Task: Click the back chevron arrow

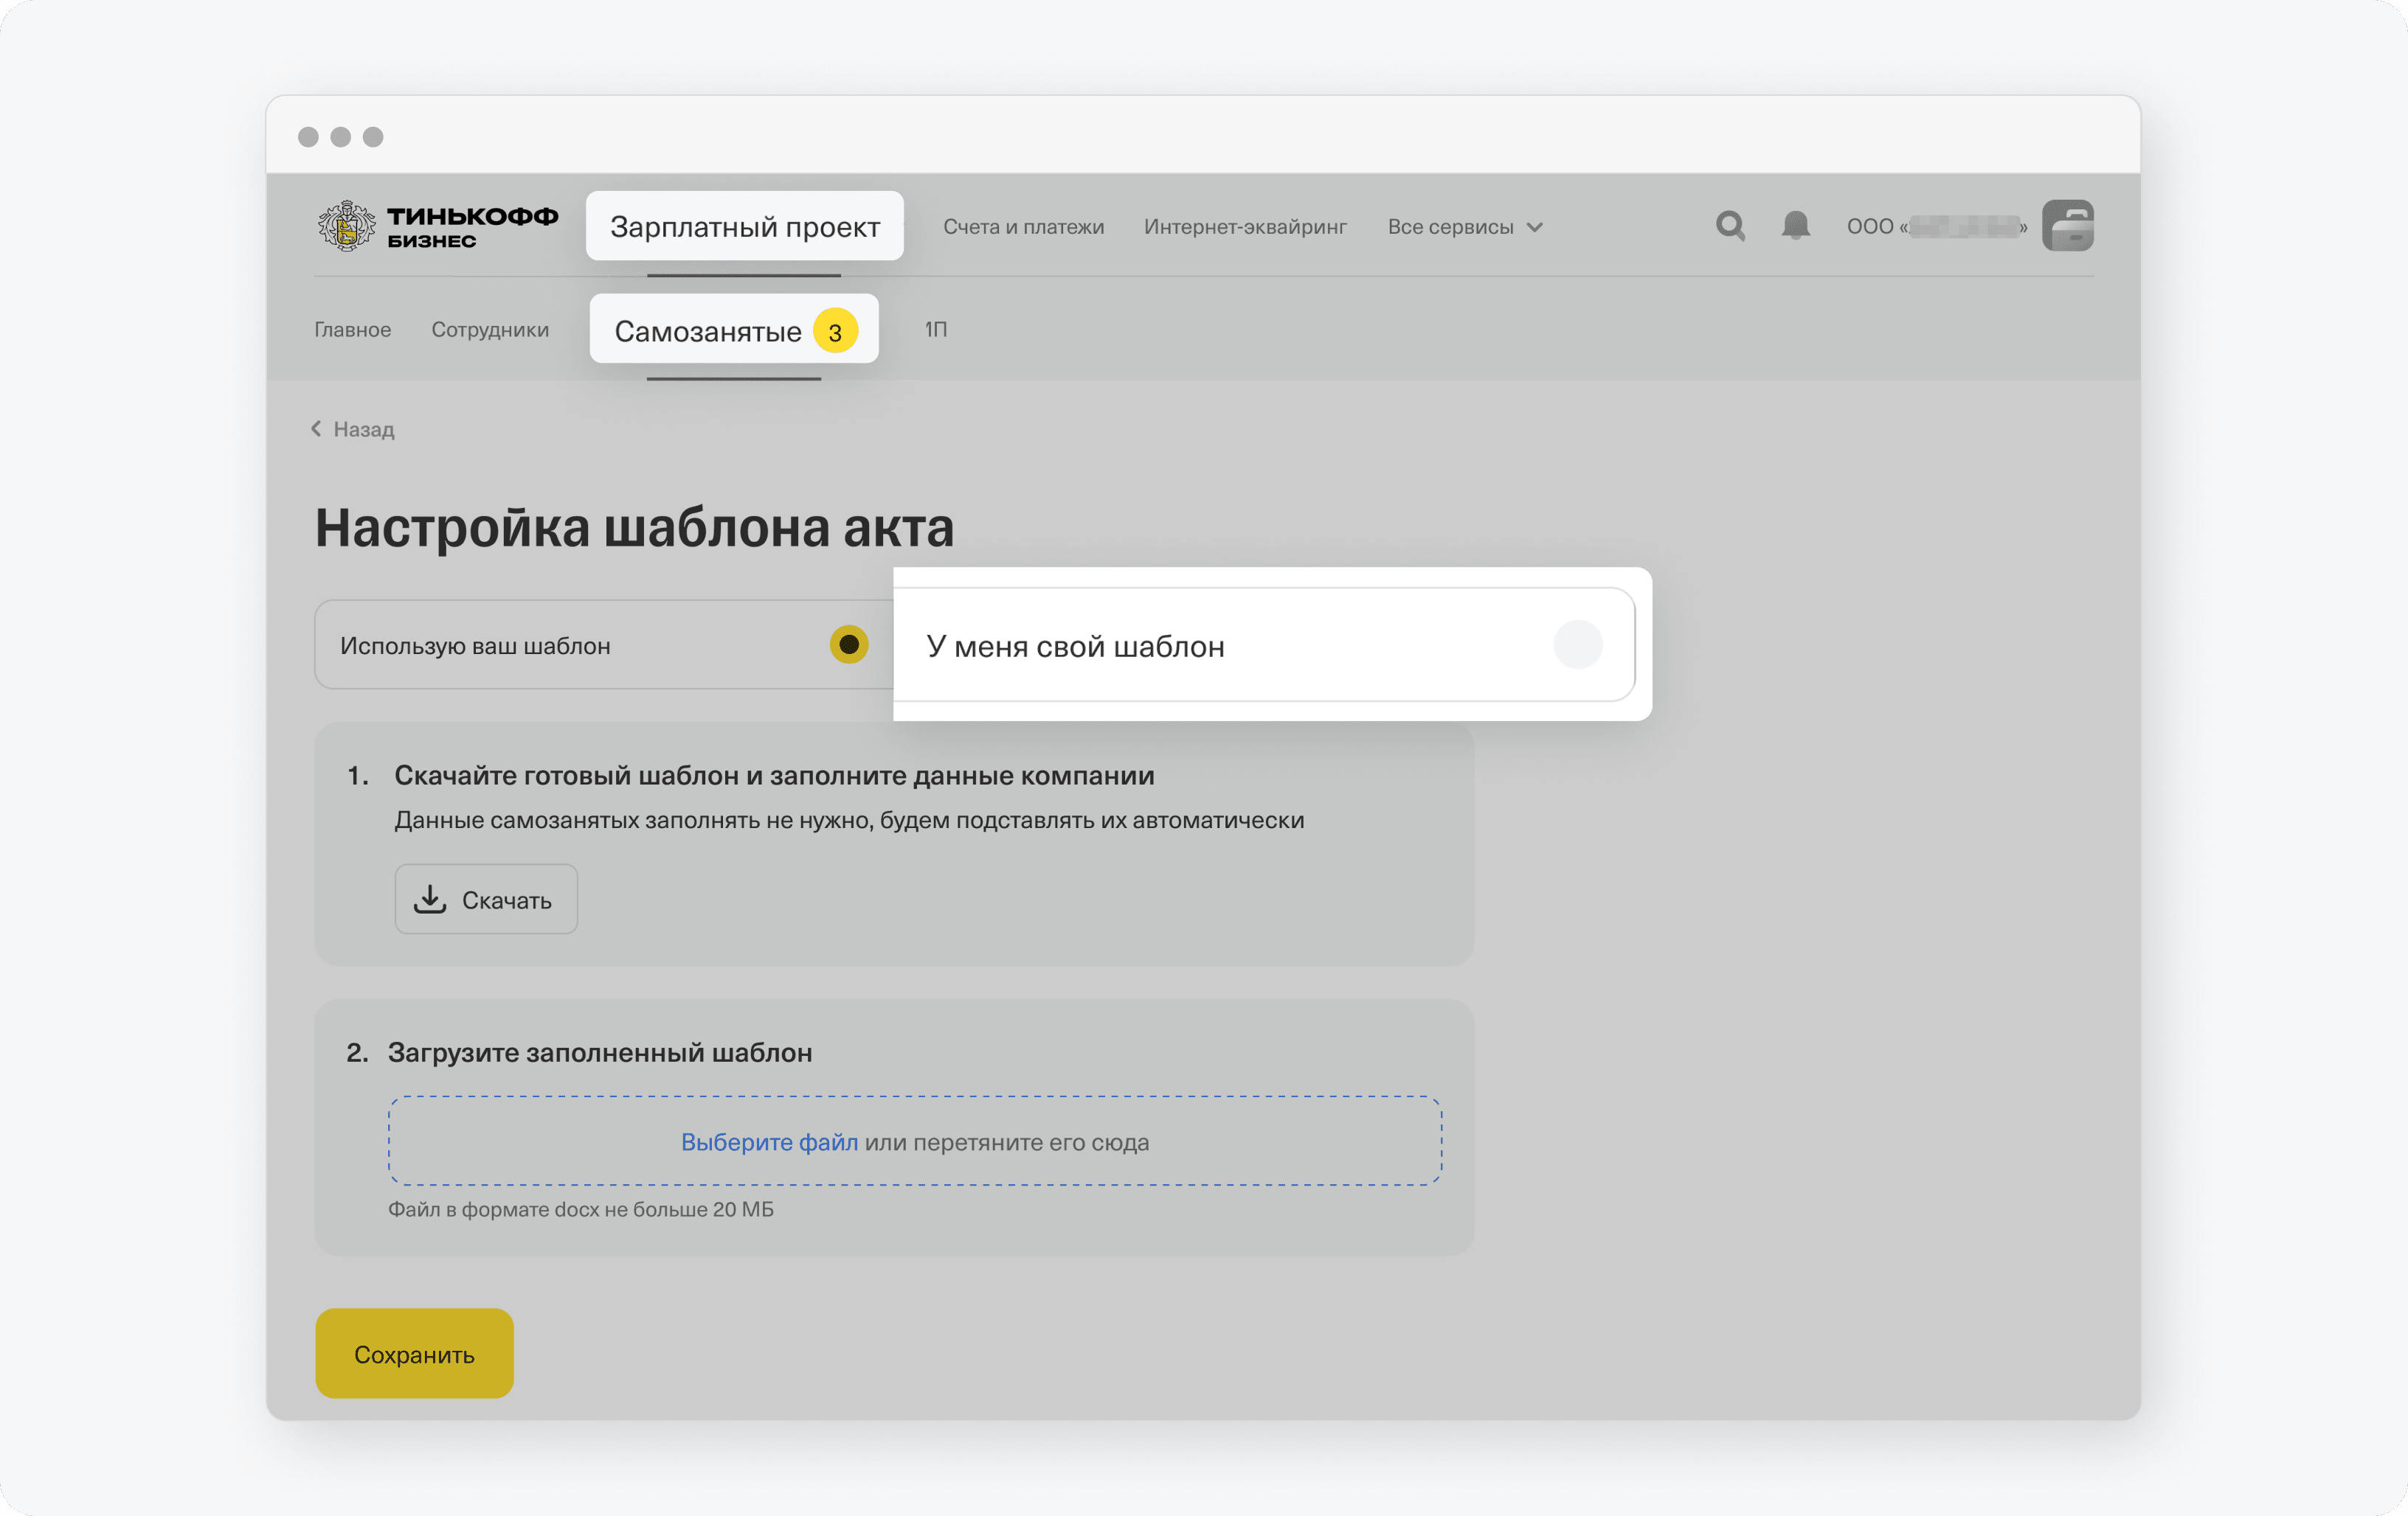Action: (x=316, y=428)
